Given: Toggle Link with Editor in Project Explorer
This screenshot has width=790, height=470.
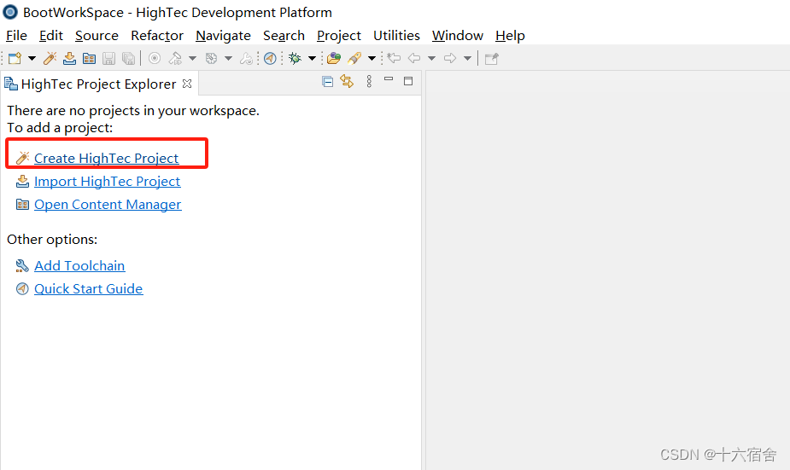Looking at the screenshot, I should (347, 81).
